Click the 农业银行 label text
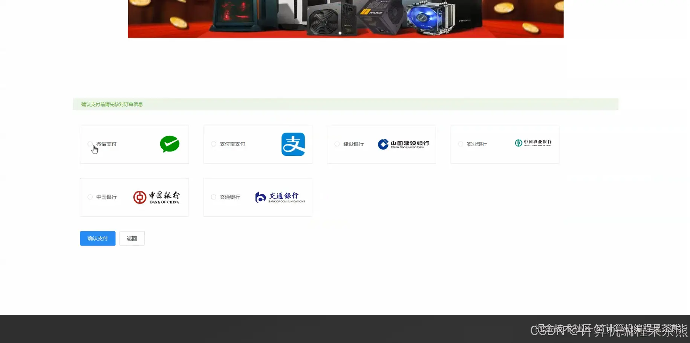The height and width of the screenshot is (343, 690). pyautogui.click(x=477, y=144)
